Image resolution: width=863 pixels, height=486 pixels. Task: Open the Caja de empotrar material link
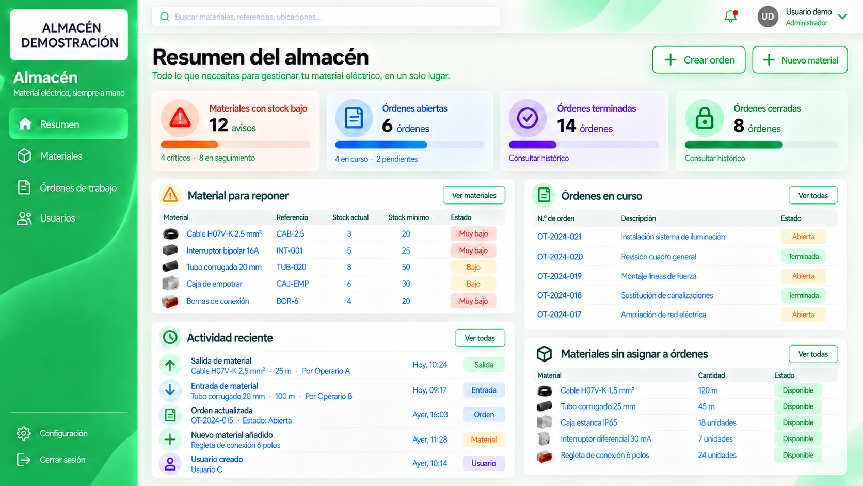click(x=214, y=284)
